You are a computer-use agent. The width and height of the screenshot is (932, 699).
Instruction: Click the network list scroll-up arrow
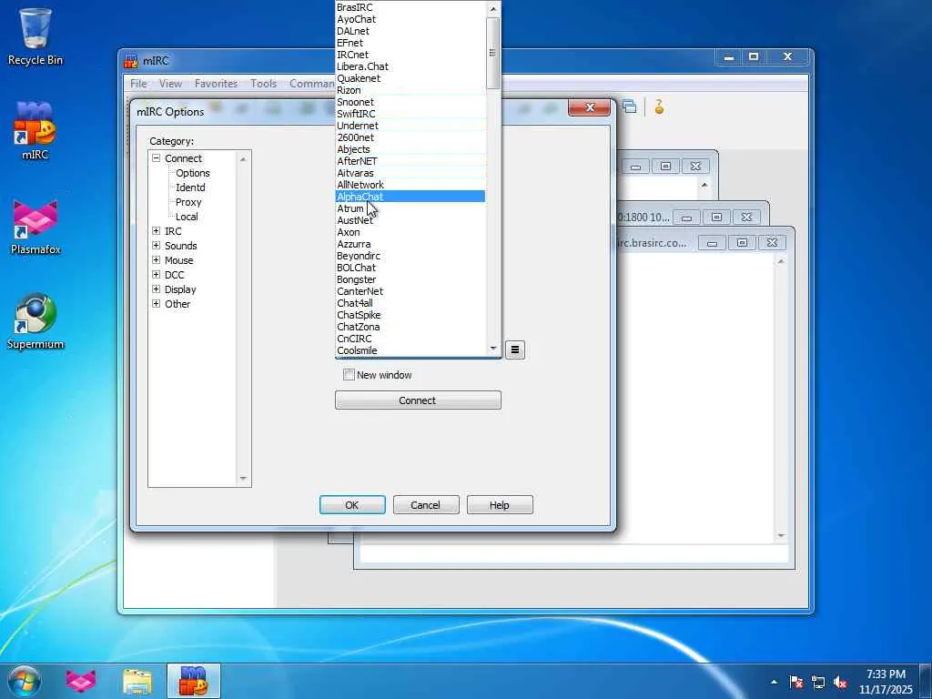click(492, 8)
